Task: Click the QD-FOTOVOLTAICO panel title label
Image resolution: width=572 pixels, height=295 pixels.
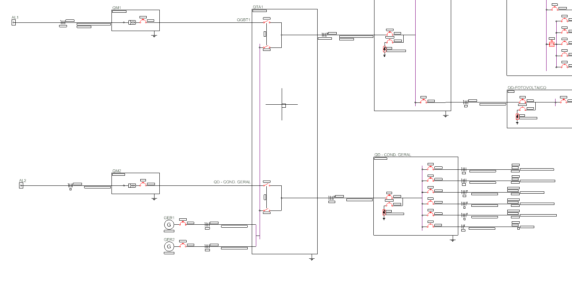Action: point(526,87)
